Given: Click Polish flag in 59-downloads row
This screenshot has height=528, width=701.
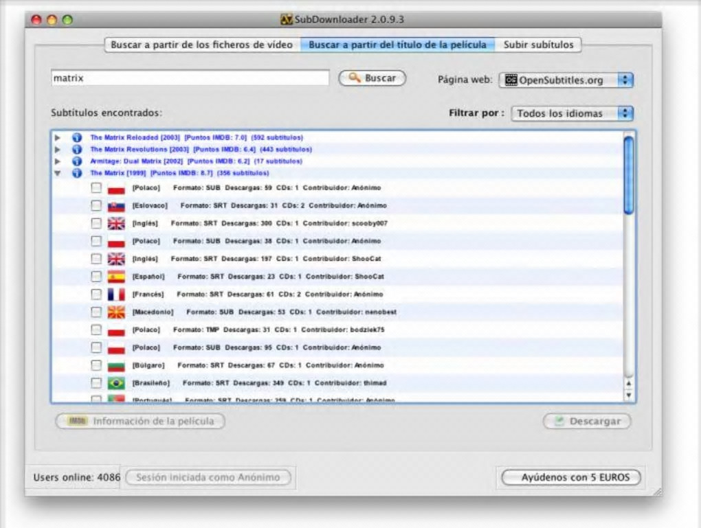Looking at the screenshot, I should click(x=116, y=188).
